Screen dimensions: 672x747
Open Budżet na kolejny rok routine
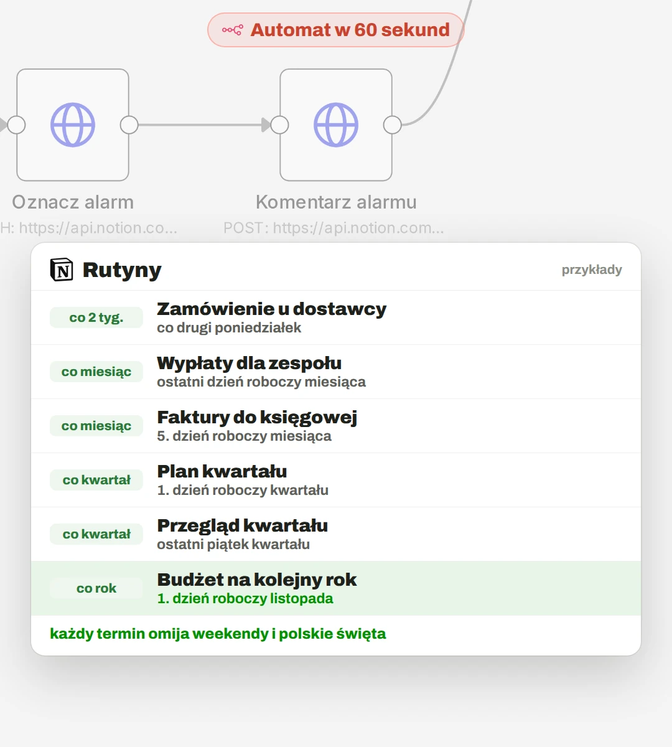coord(336,588)
